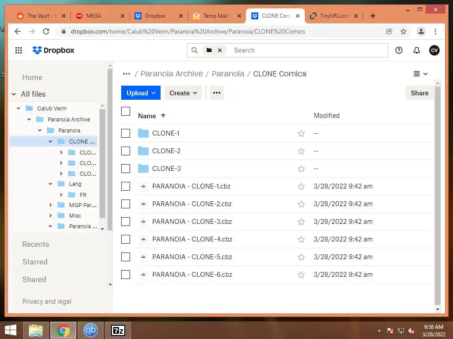Collapse the Calub Veim tree node
Image resolution: width=453 pixels, height=339 pixels.
pyautogui.click(x=19, y=109)
